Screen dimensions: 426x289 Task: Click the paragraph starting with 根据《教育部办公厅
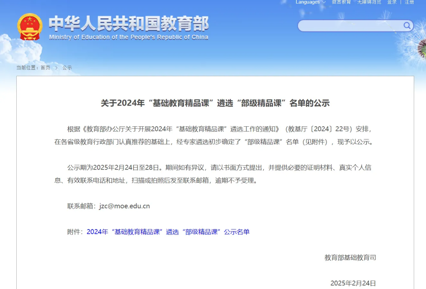pos(215,136)
